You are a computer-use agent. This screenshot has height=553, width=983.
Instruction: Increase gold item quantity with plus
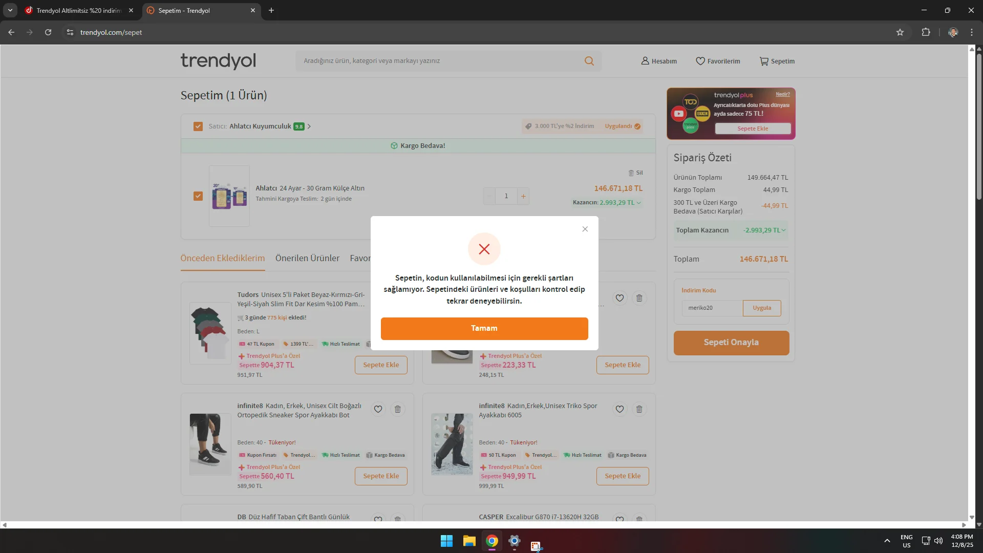[x=523, y=196]
